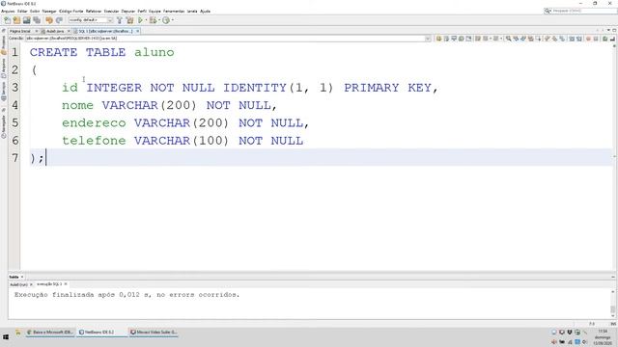
Task: Open the project configuration combo box
Action: 91,20
